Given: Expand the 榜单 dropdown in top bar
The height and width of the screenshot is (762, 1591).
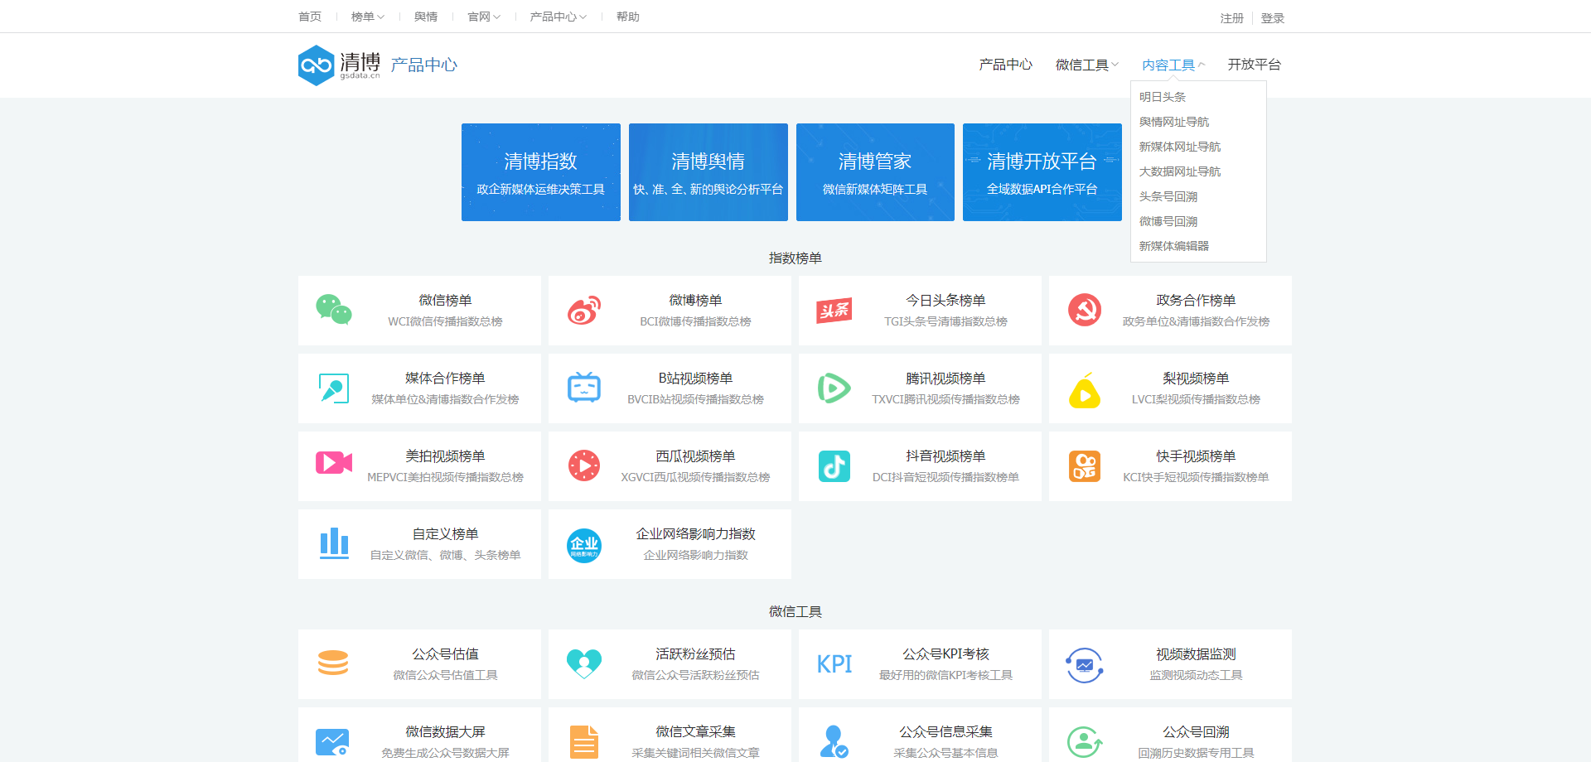Looking at the screenshot, I should (368, 17).
